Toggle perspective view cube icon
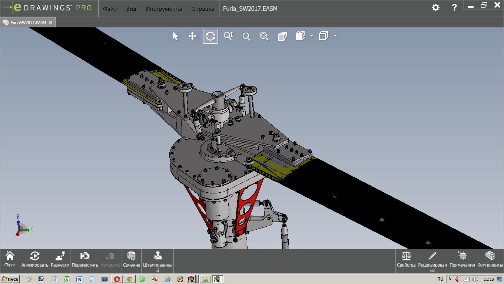504x284 pixels. click(x=282, y=36)
